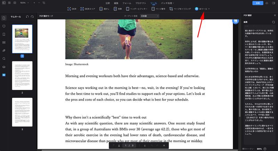The image size is (278, 151).
Task: Open the バッチ処理 menu
Action: [x=167, y=3]
